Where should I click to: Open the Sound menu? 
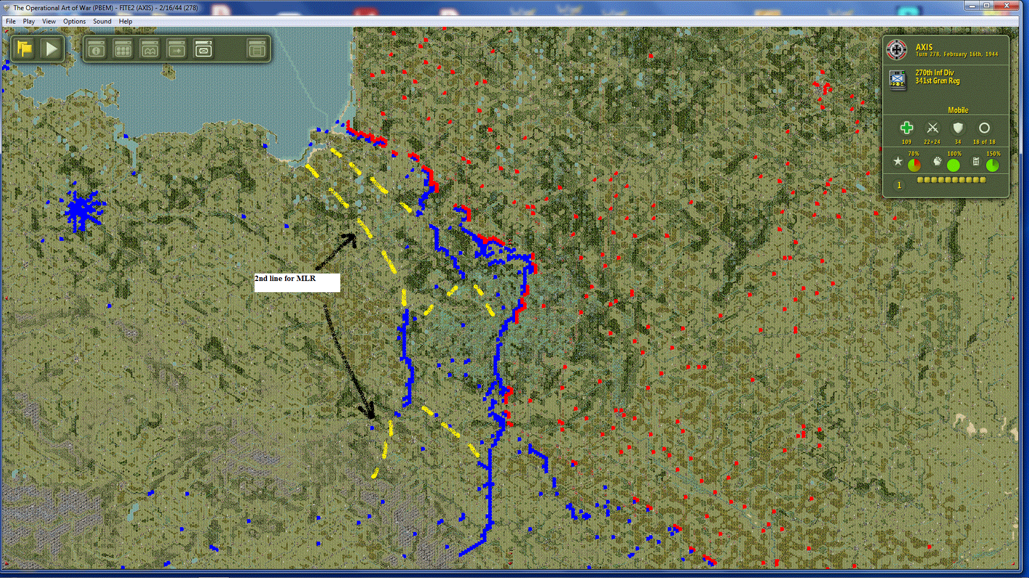(x=102, y=21)
